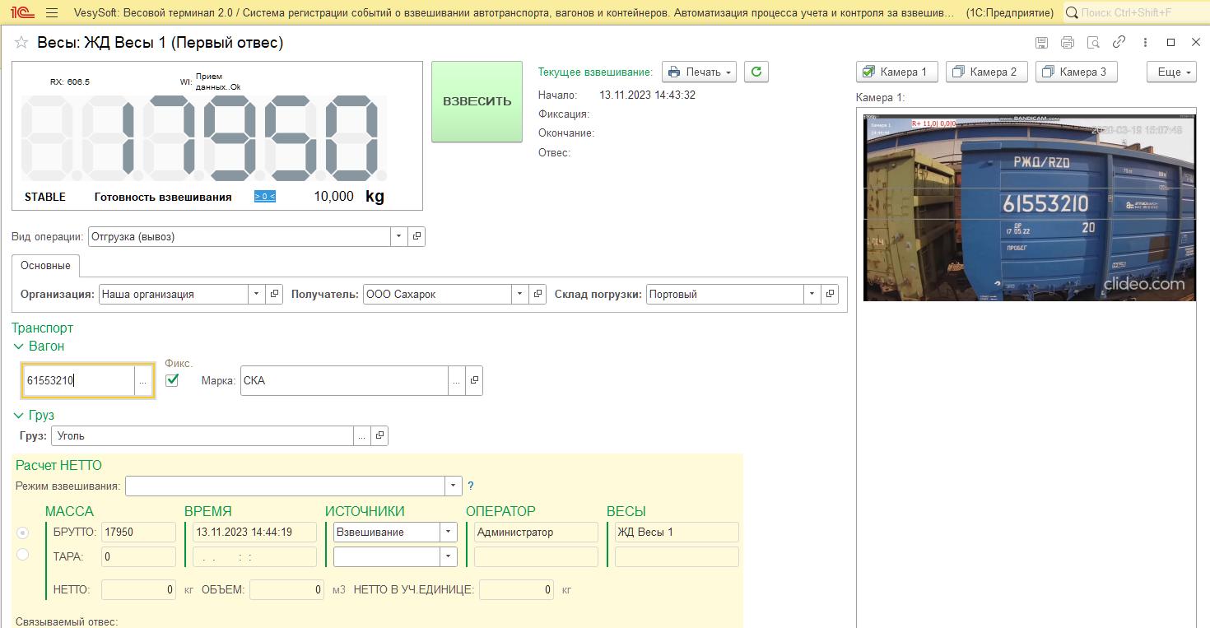Copy link using chain icon
This screenshot has height=628, width=1210.
click(1119, 42)
